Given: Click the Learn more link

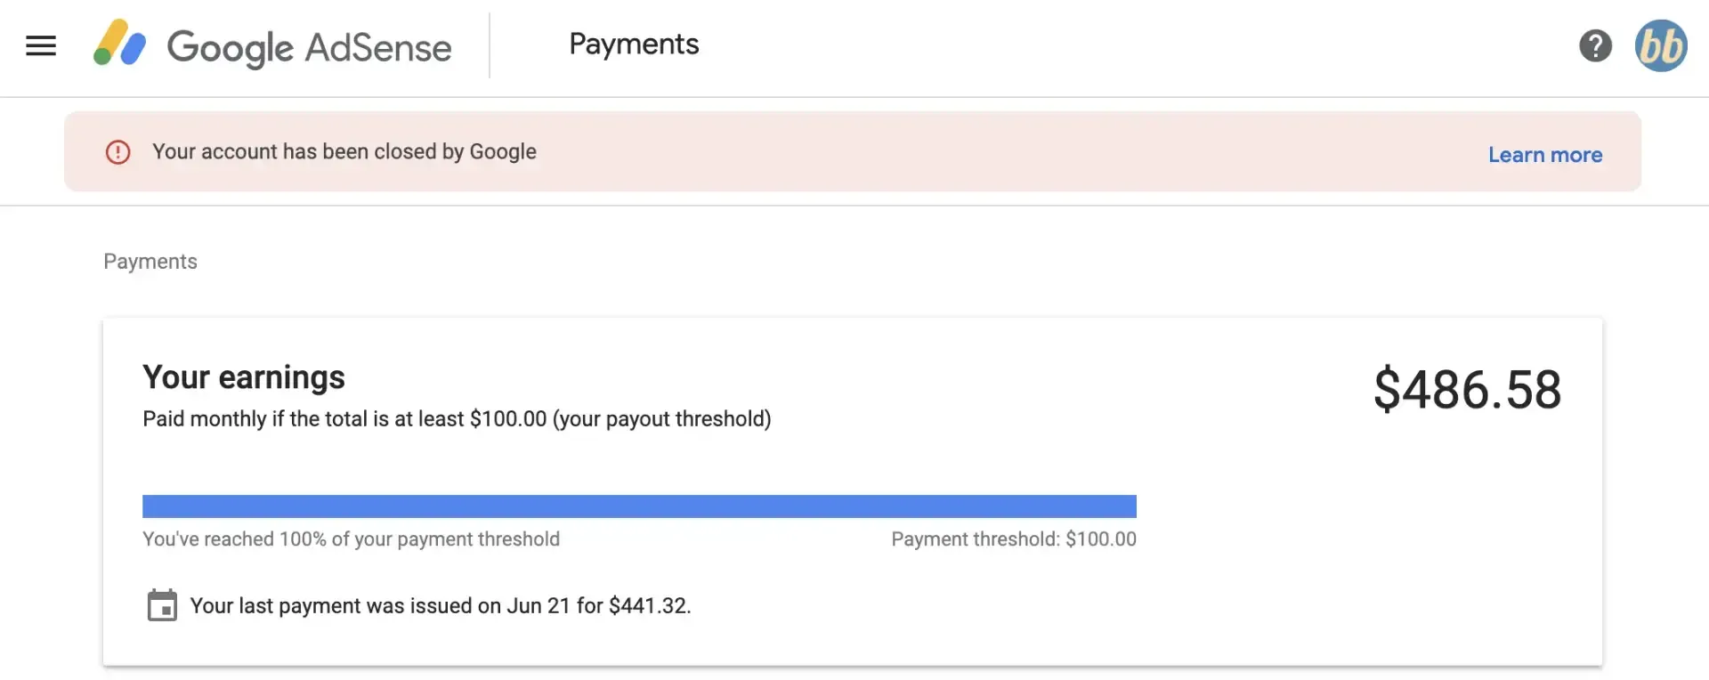Looking at the screenshot, I should tap(1545, 154).
